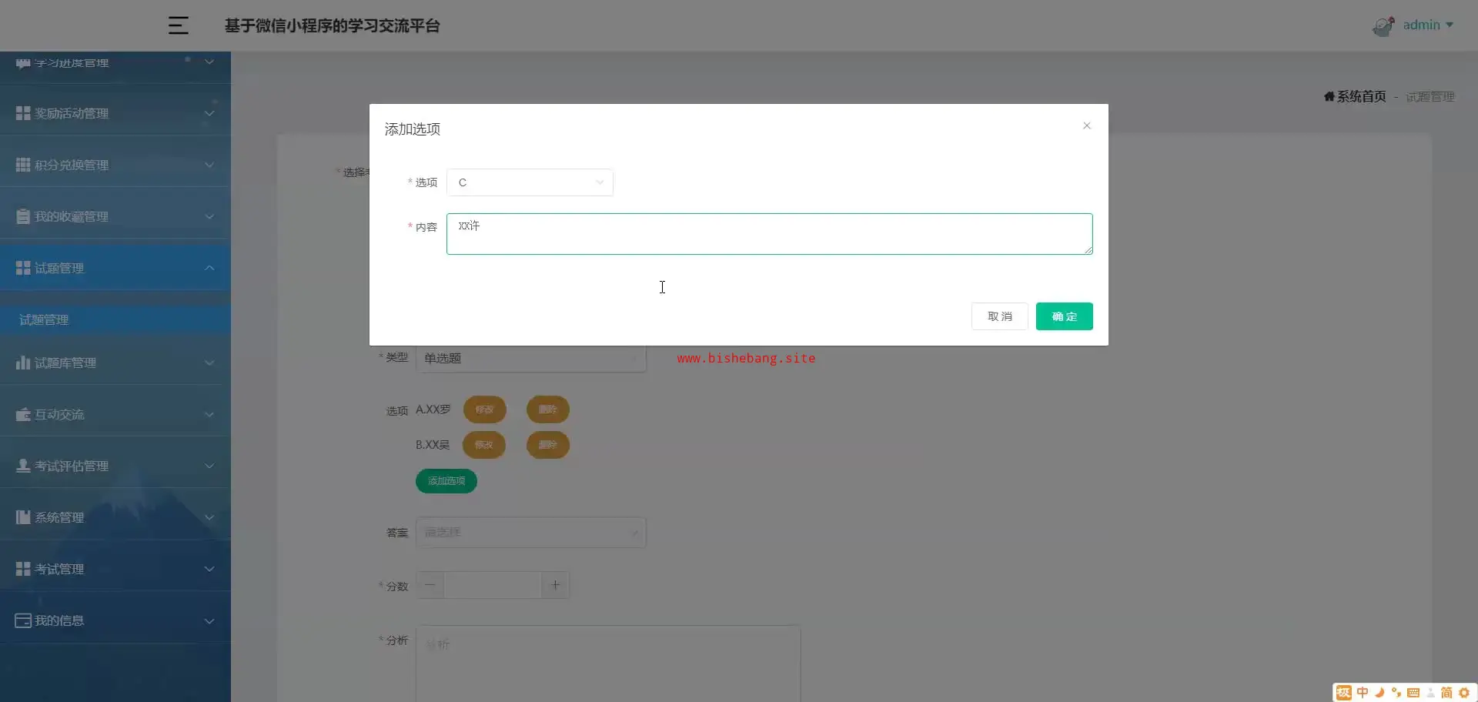Click 删除 button for option A.XX罗

click(x=548, y=409)
